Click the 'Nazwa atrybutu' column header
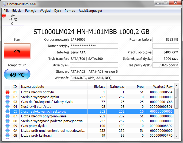Screen dimensions: 183x143 53,86
